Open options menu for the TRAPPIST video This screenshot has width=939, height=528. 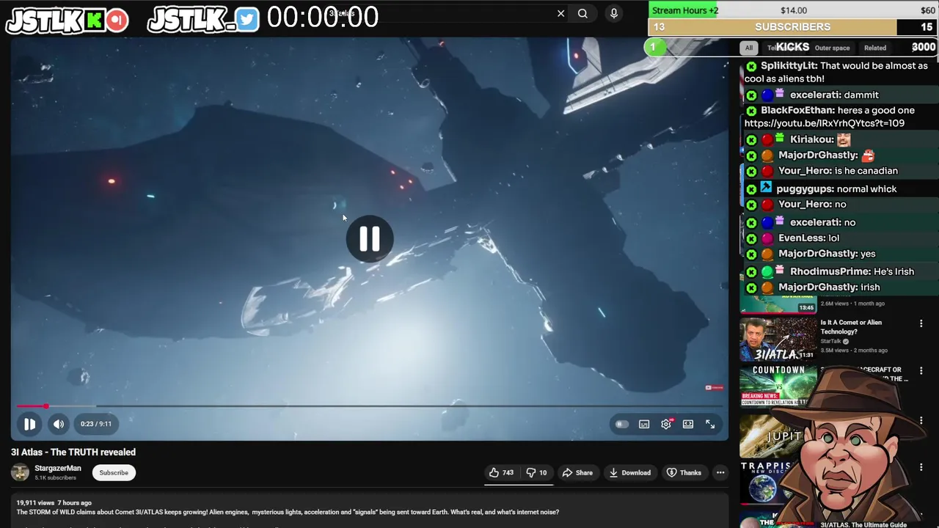tap(921, 467)
